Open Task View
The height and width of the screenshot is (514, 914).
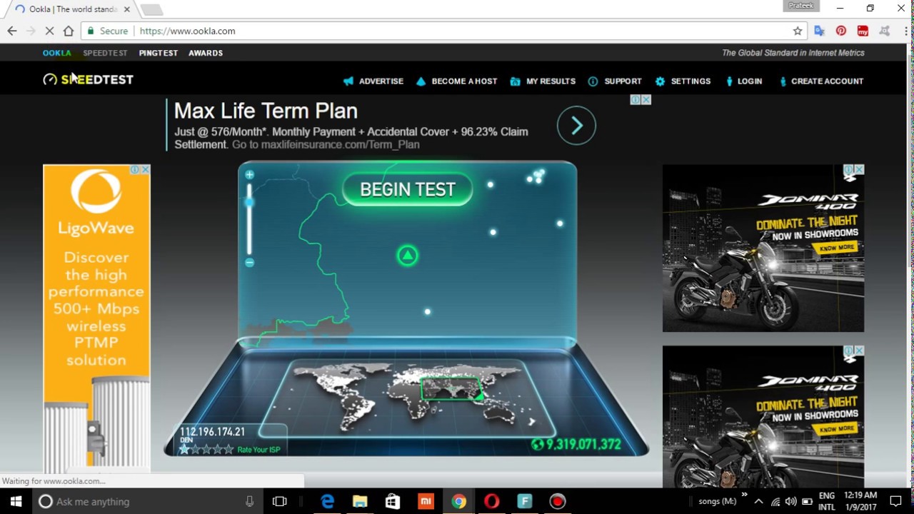point(279,501)
